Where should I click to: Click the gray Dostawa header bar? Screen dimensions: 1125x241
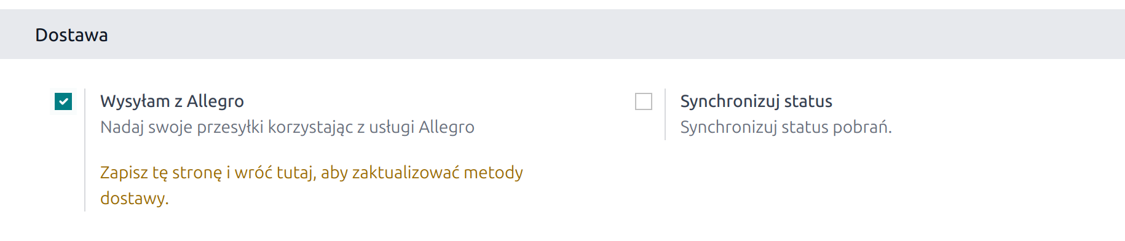[x=562, y=34]
